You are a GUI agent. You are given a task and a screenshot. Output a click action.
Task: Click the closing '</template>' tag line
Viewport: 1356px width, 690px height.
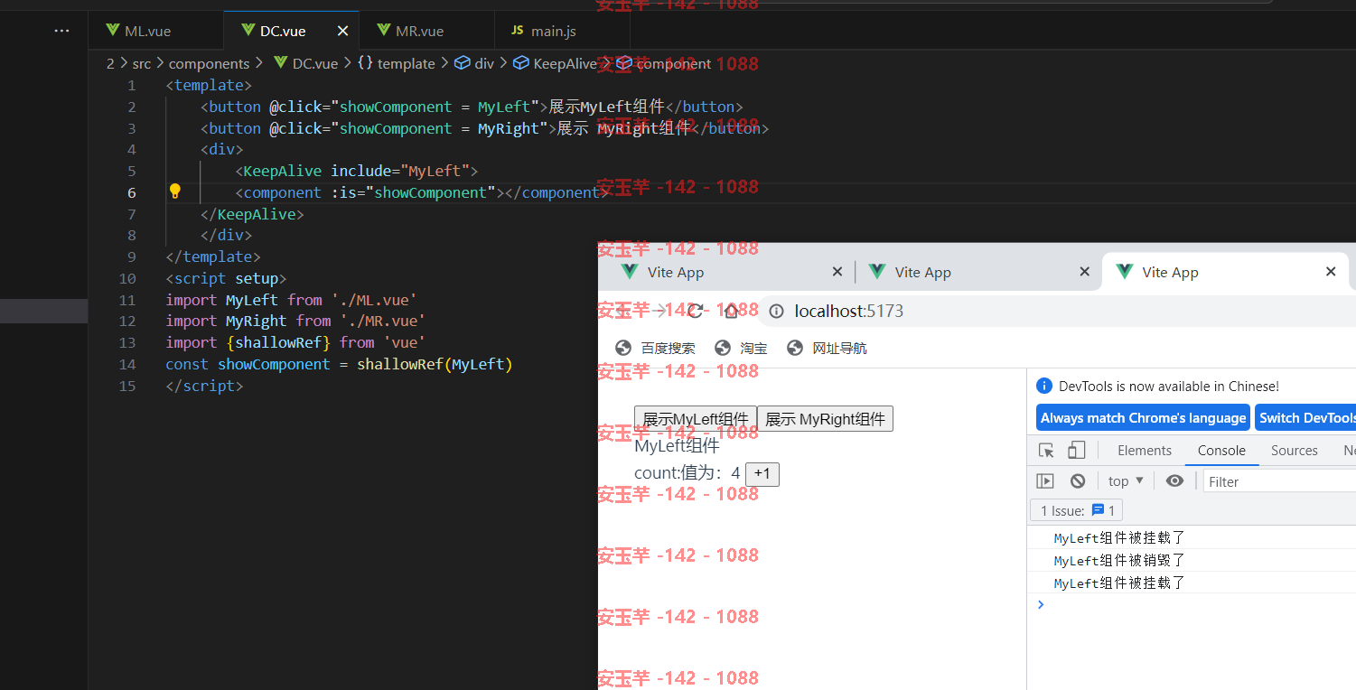click(213, 256)
